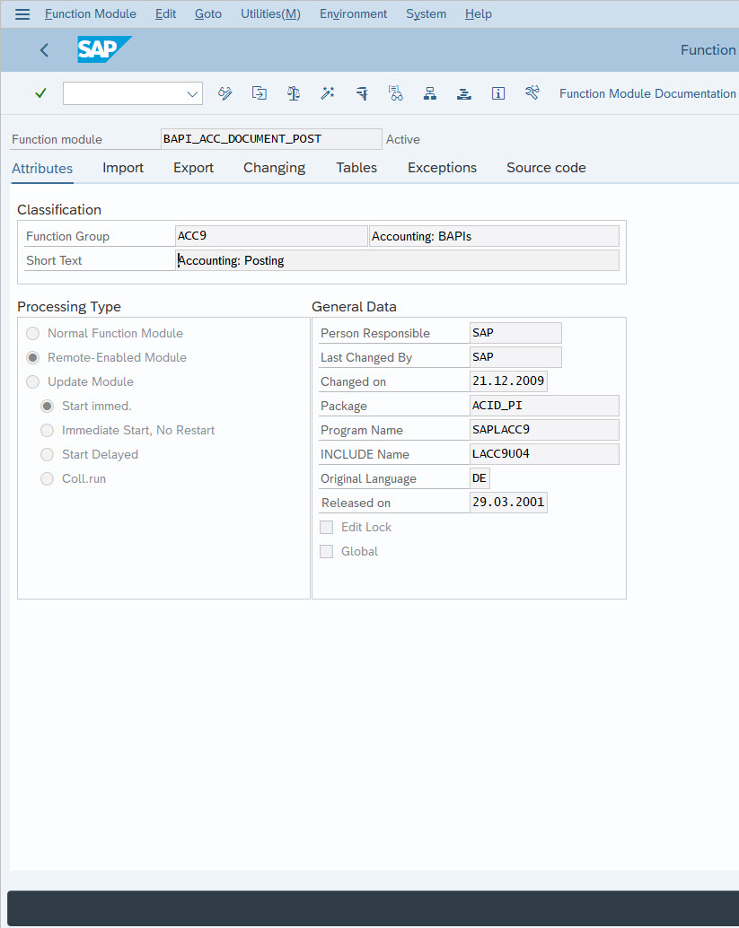Switch to the Tables tab
The height and width of the screenshot is (928, 739).
[356, 168]
